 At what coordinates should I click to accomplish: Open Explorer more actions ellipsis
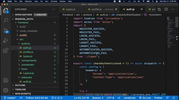(54, 9)
